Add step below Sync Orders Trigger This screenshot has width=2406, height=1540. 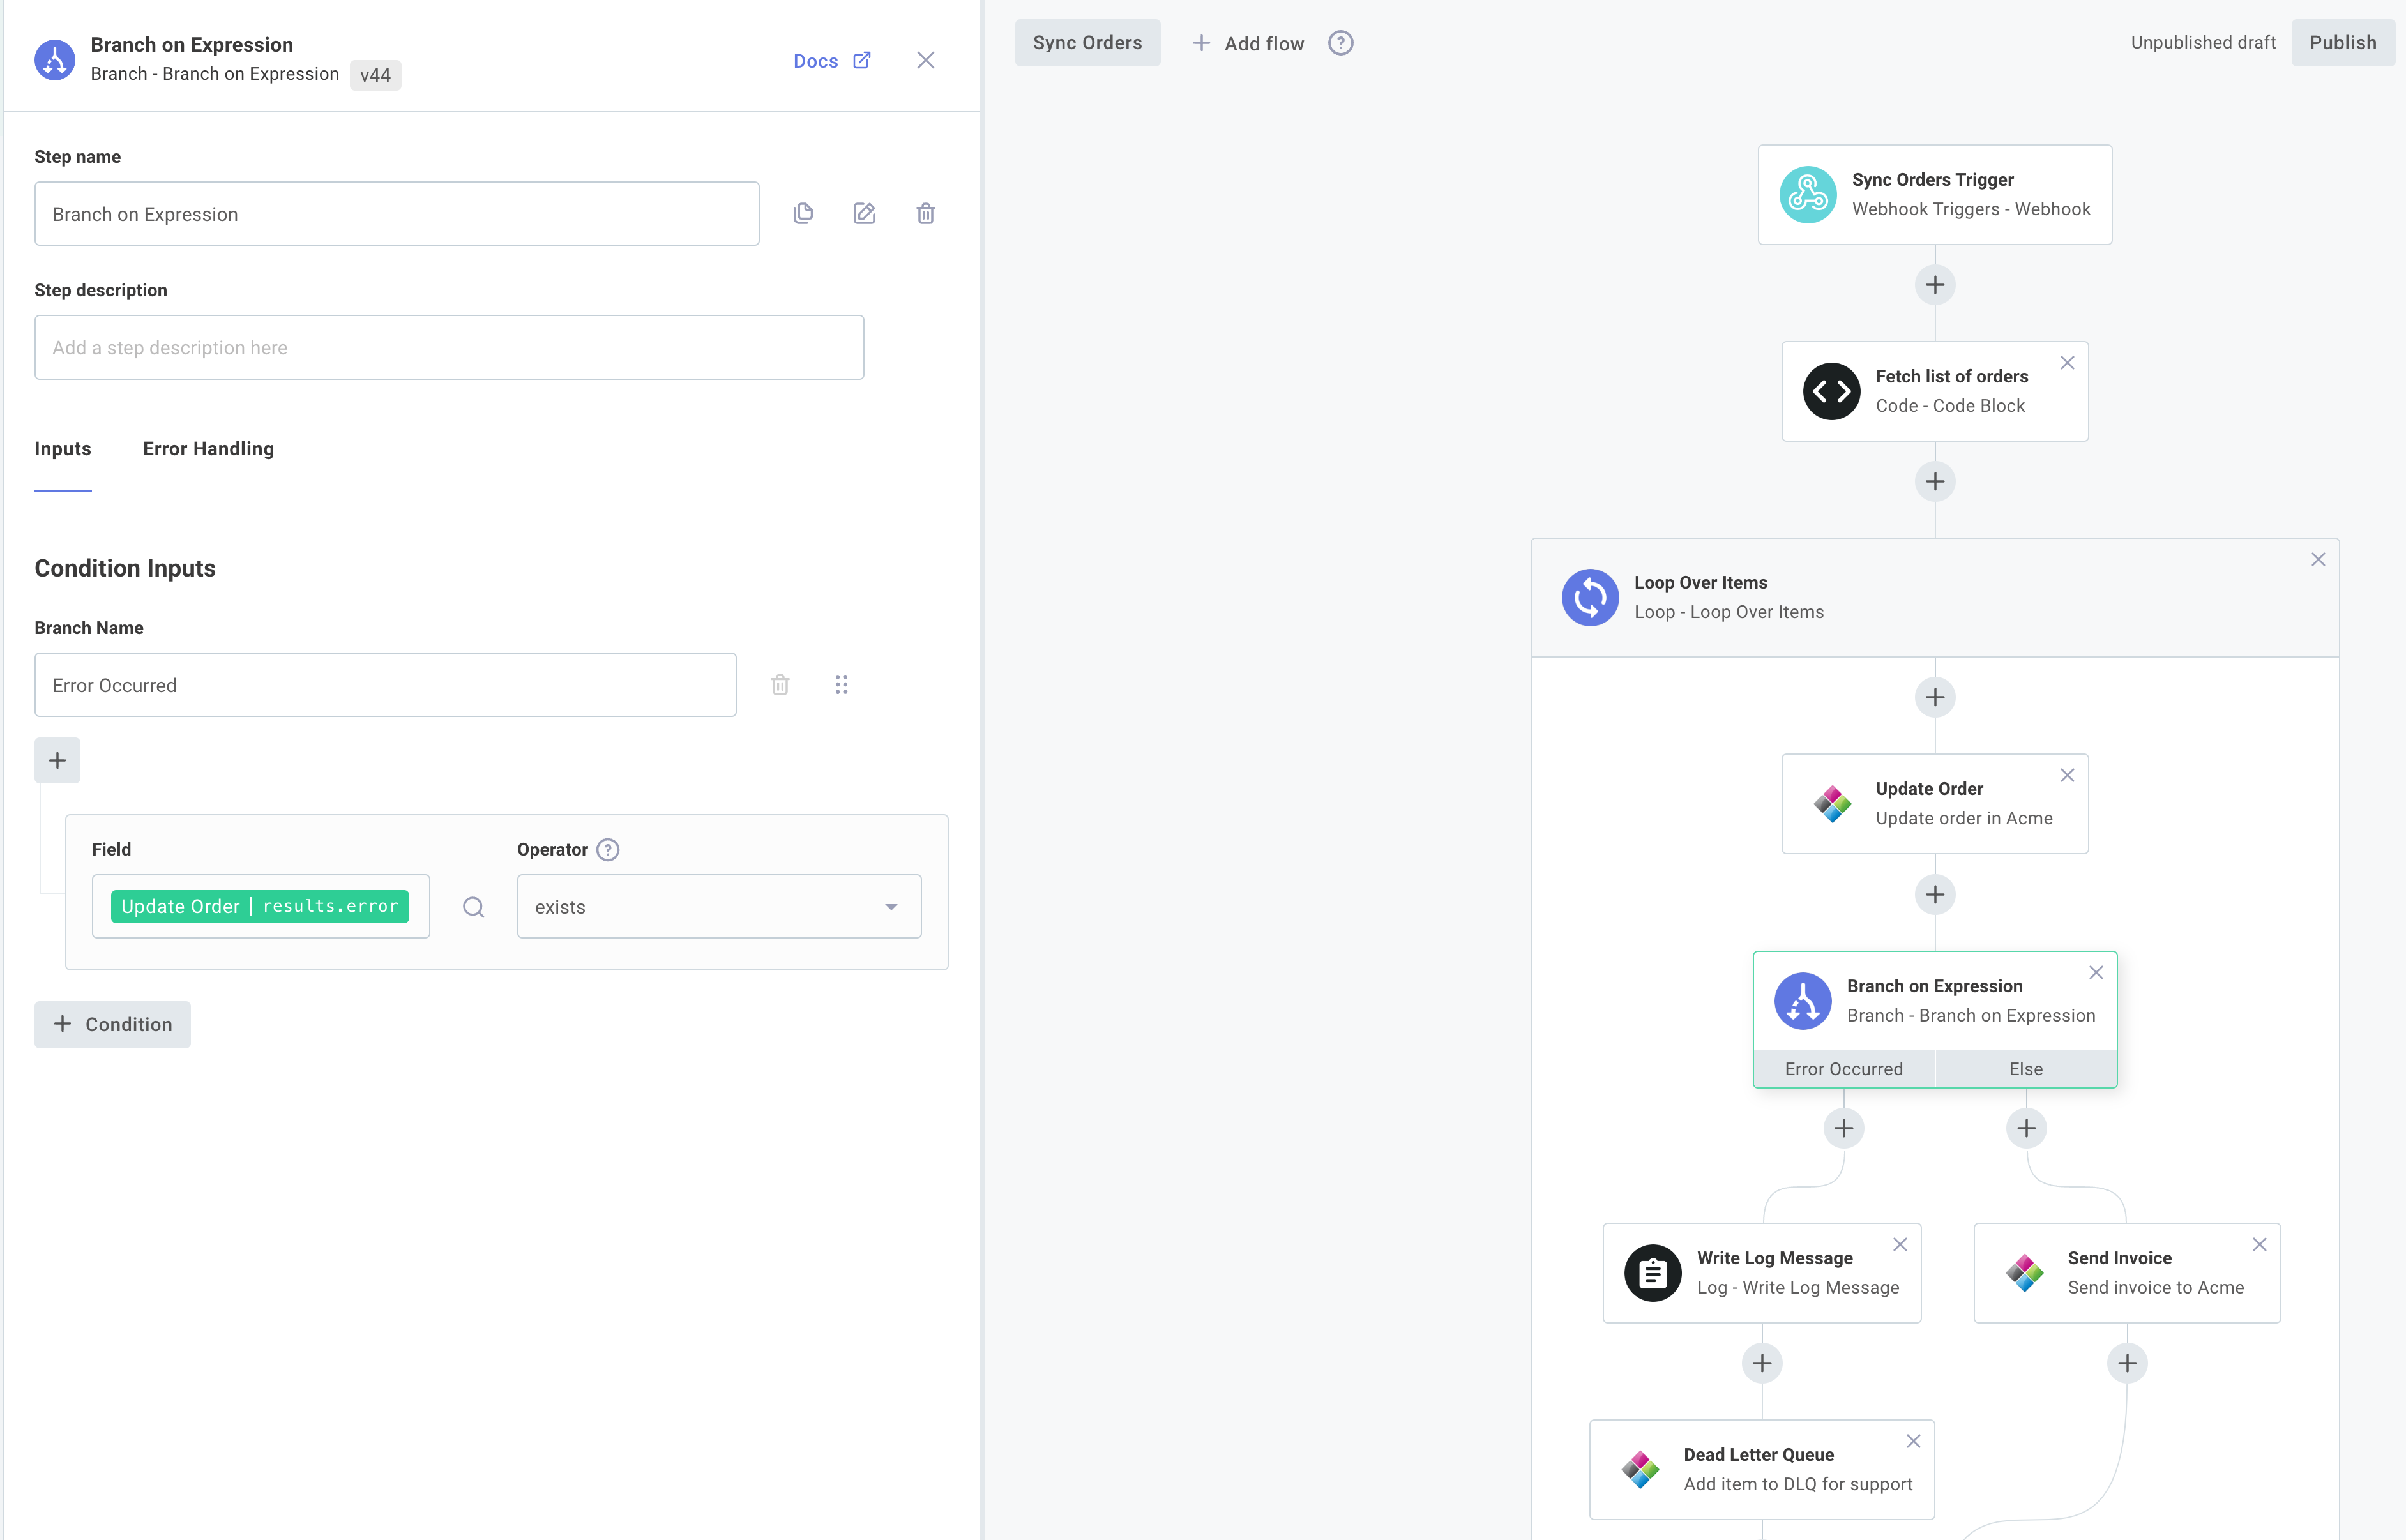tap(1935, 285)
